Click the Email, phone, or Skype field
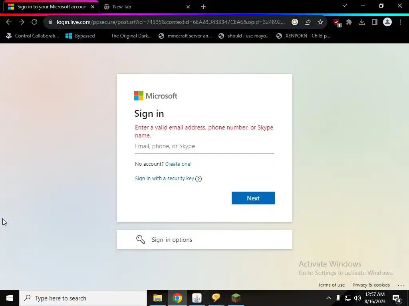Viewport: 409px width, 306px height. coord(204,147)
